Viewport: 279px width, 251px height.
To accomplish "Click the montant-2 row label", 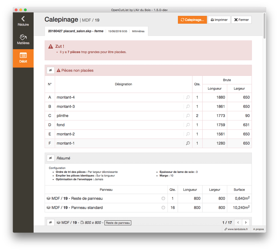I will tap(66, 134).
